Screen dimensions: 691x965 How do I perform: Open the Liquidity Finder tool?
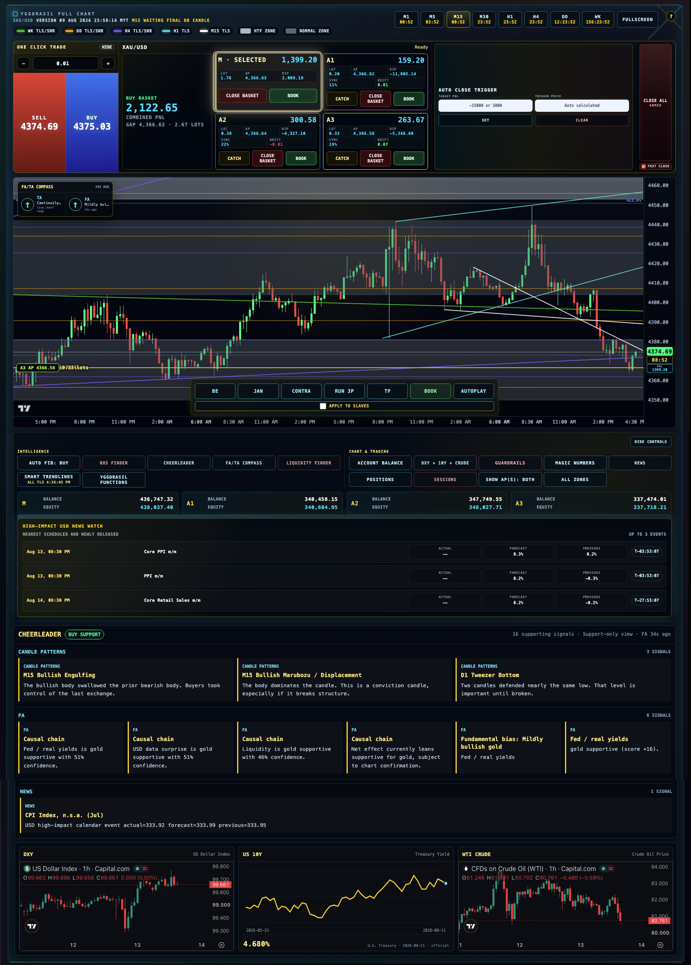308,463
